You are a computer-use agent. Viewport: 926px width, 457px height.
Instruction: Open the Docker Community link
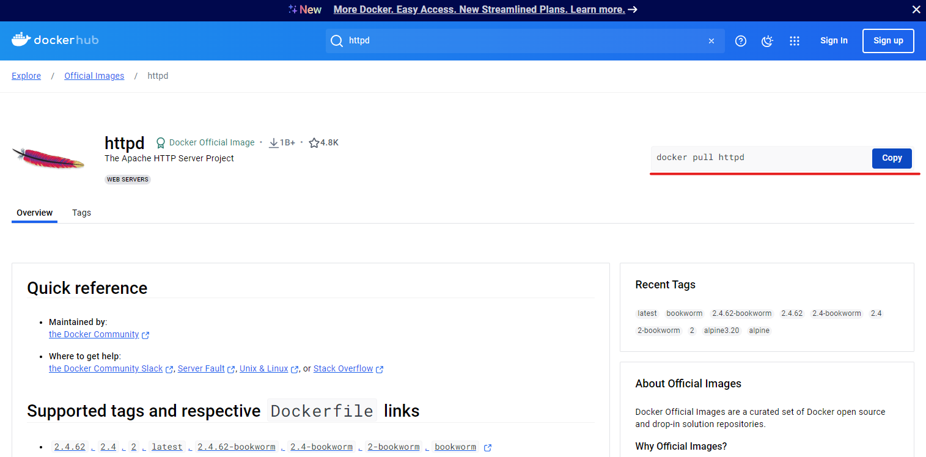point(94,334)
